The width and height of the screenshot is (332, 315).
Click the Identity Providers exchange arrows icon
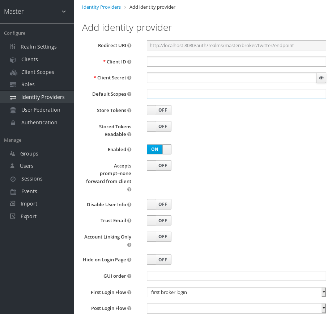click(x=13, y=98)
